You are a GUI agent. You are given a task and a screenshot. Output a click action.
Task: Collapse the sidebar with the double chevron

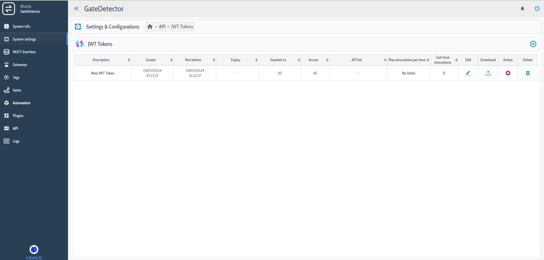click(76, 8)
